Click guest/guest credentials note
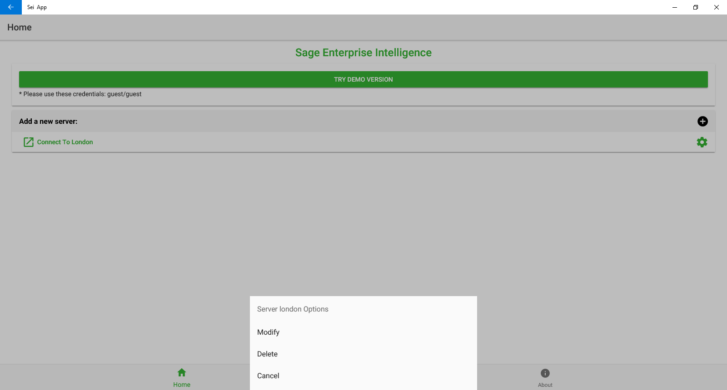 click(x=80, y=94)
